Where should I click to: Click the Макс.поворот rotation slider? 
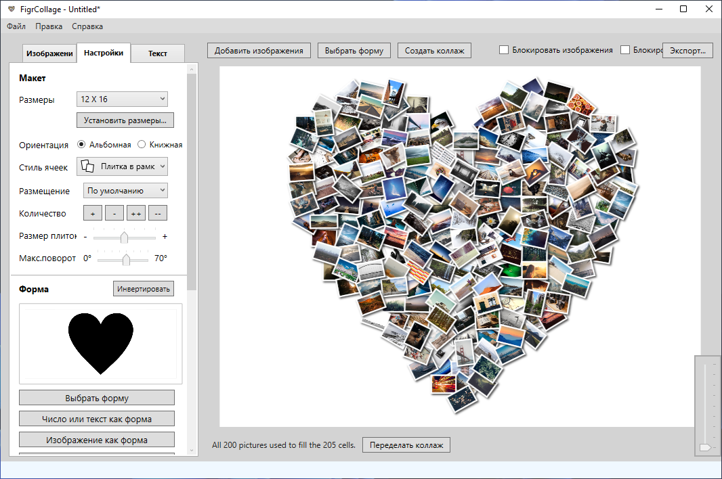tap(126, 259)
